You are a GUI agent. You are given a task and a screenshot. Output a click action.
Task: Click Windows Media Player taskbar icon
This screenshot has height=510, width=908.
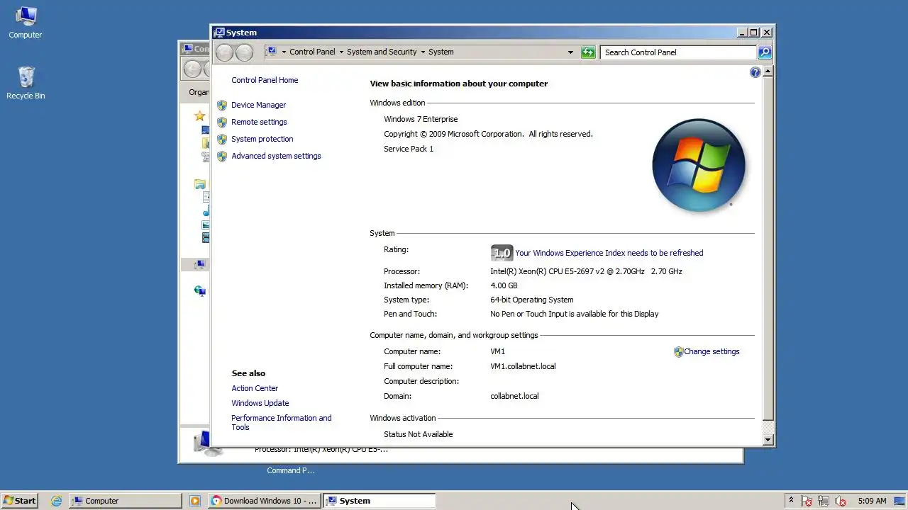pos(194,501)
